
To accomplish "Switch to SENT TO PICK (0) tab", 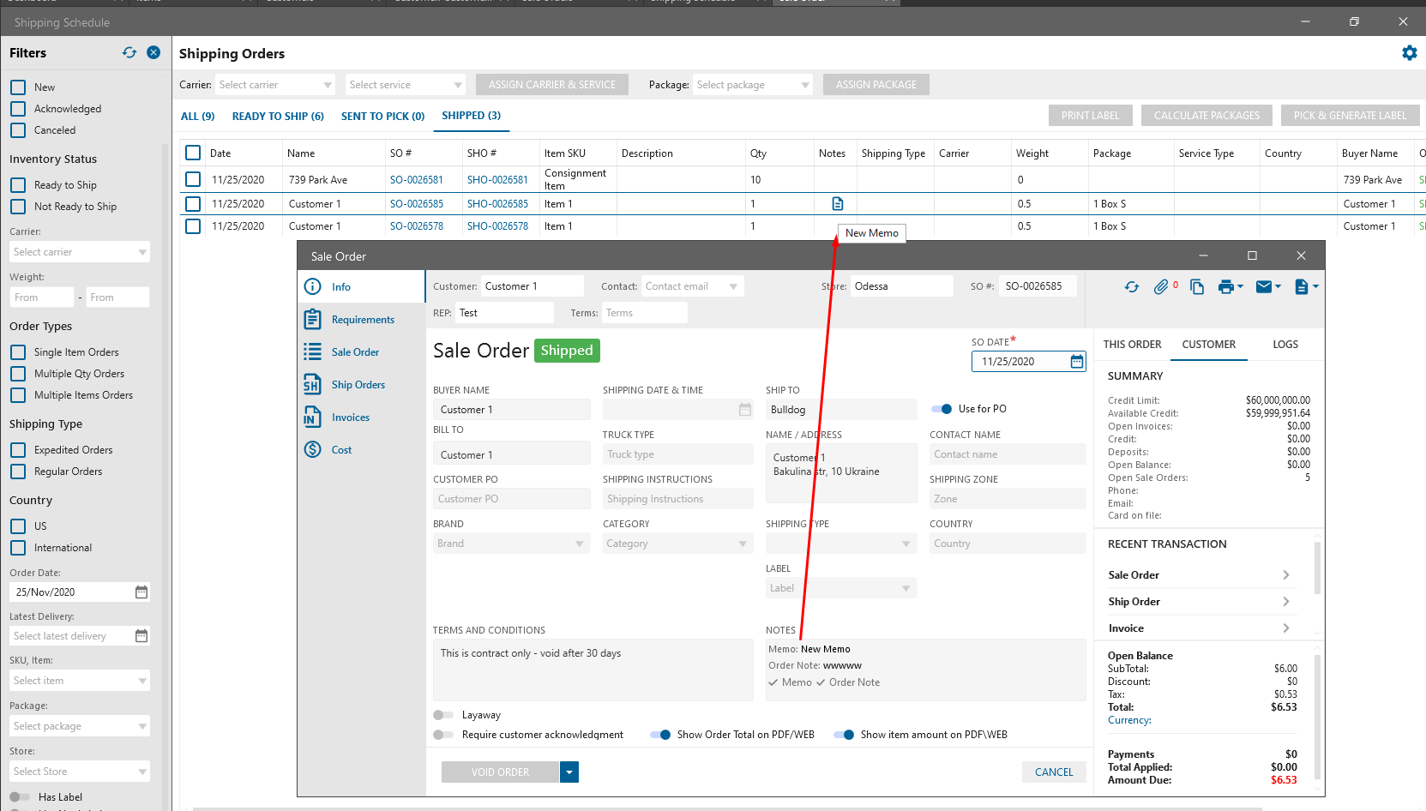I will pyautogui.click(x=382, y=117).
